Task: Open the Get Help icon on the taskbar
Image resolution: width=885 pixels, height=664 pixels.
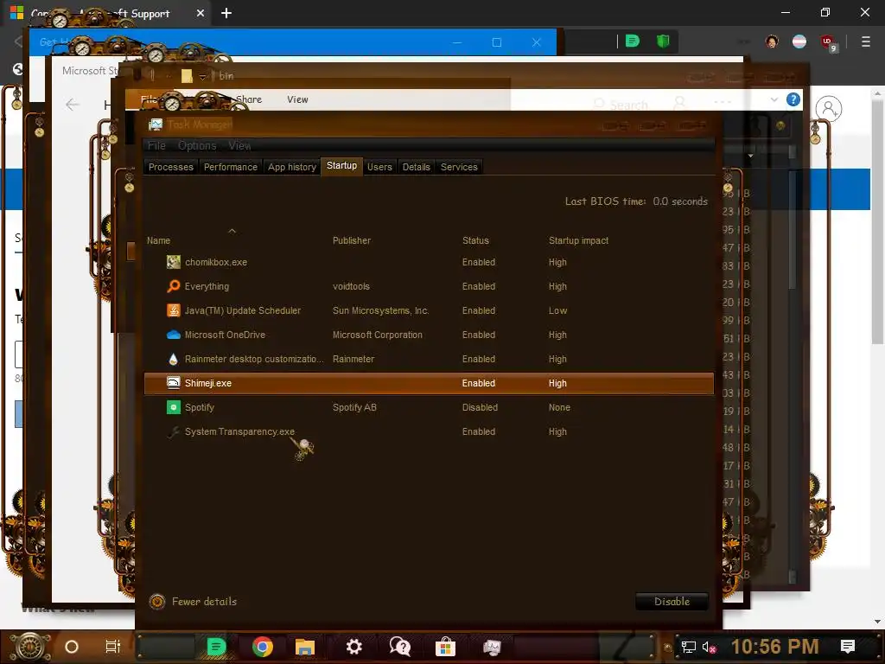Action: (x=400, y=647)
